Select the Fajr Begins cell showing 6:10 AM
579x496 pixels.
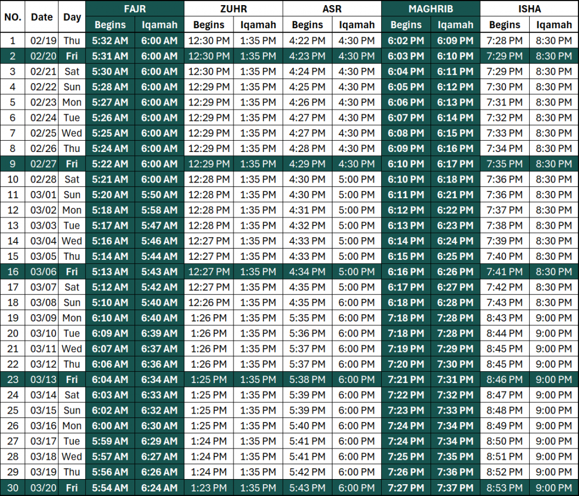pos(110,318)
